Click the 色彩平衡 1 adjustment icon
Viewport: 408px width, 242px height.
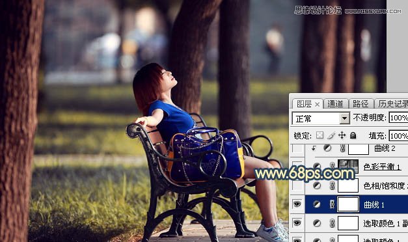click(317, 166)
